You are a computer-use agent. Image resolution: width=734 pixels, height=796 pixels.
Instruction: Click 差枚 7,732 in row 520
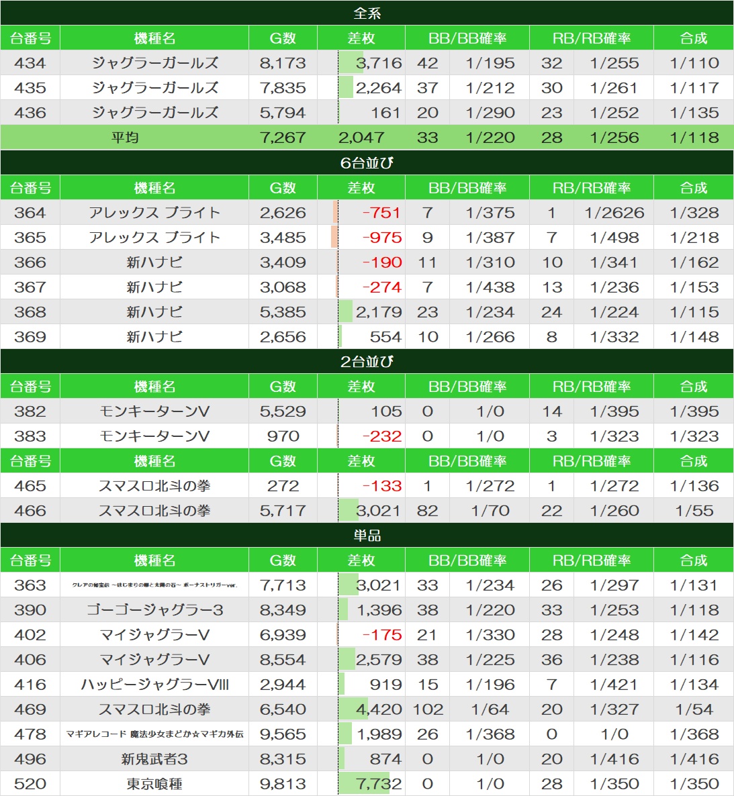coord(379,784)
